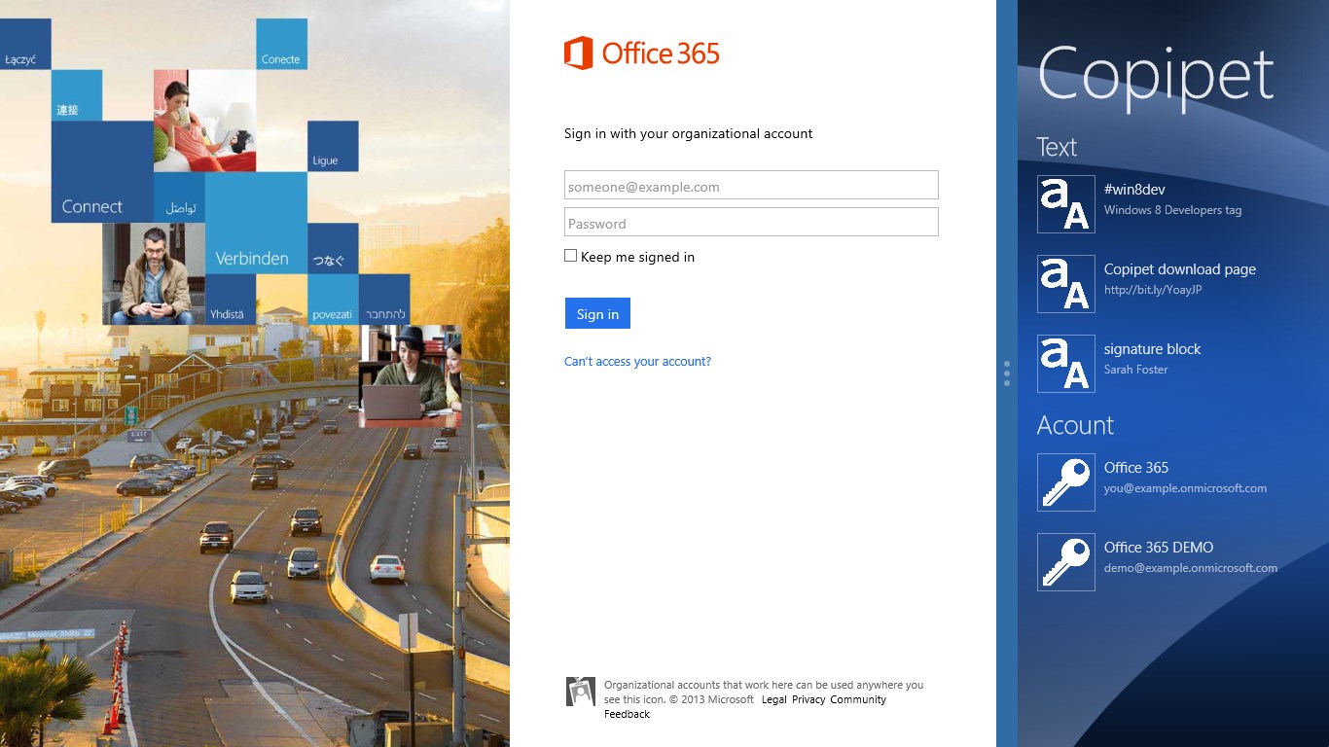Click the organizational account badge icon
The height and width of the screenshot is (747, 1329).
tap(581, 692)
